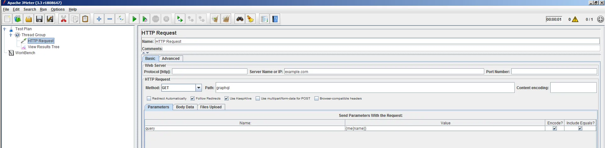
Task: Toggle enable/disable element icon
Action: (120, 19)
